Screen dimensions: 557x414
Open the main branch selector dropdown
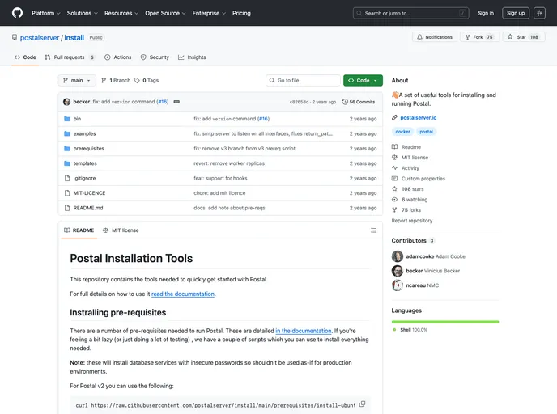pos(77,81)
